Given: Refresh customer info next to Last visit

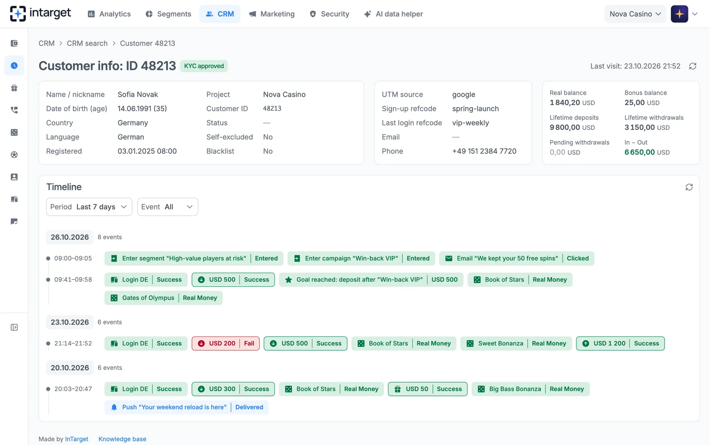Looking at the screenshot, I should point(693,66).
